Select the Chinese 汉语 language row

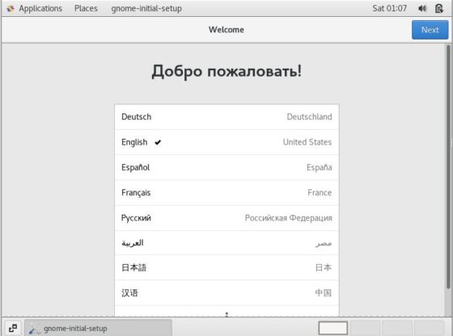[226, 292]
